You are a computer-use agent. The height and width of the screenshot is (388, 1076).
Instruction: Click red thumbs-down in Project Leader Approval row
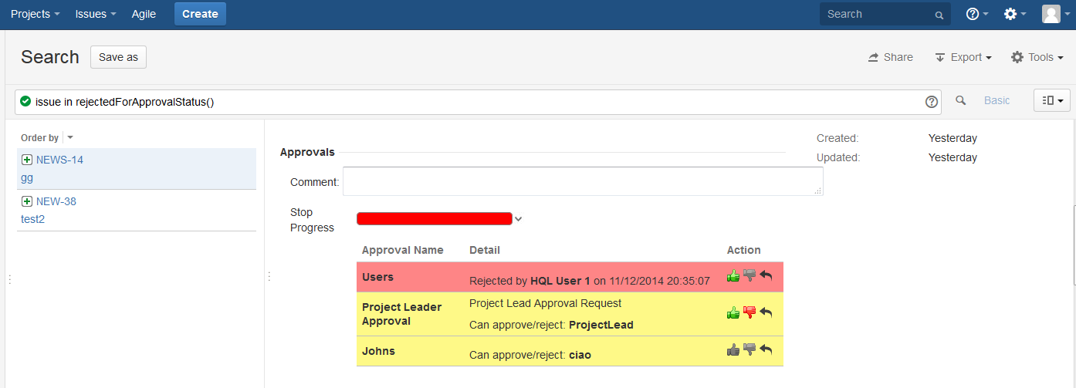point(749,312)
